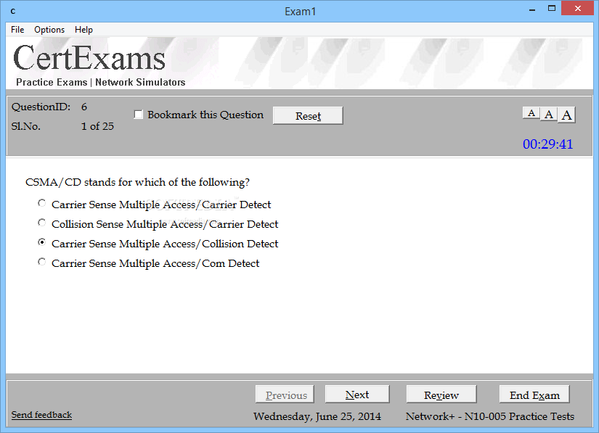Open the Help menu
This screenshot has height=433, width=599.
[83, 30]
